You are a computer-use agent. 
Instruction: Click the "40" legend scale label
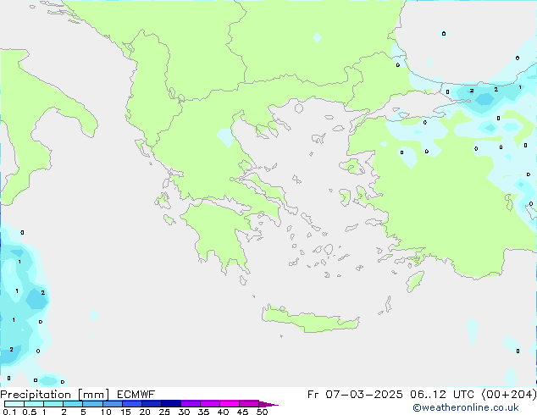point(223,412)
